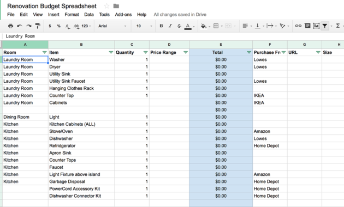Format as percent

58,26
